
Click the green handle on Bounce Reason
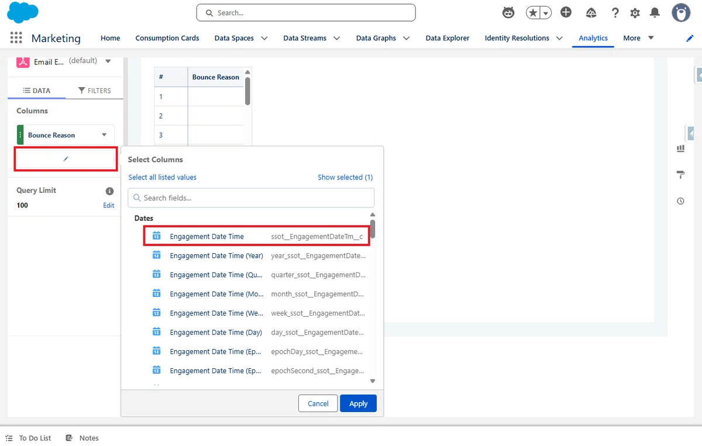[20, 135]
